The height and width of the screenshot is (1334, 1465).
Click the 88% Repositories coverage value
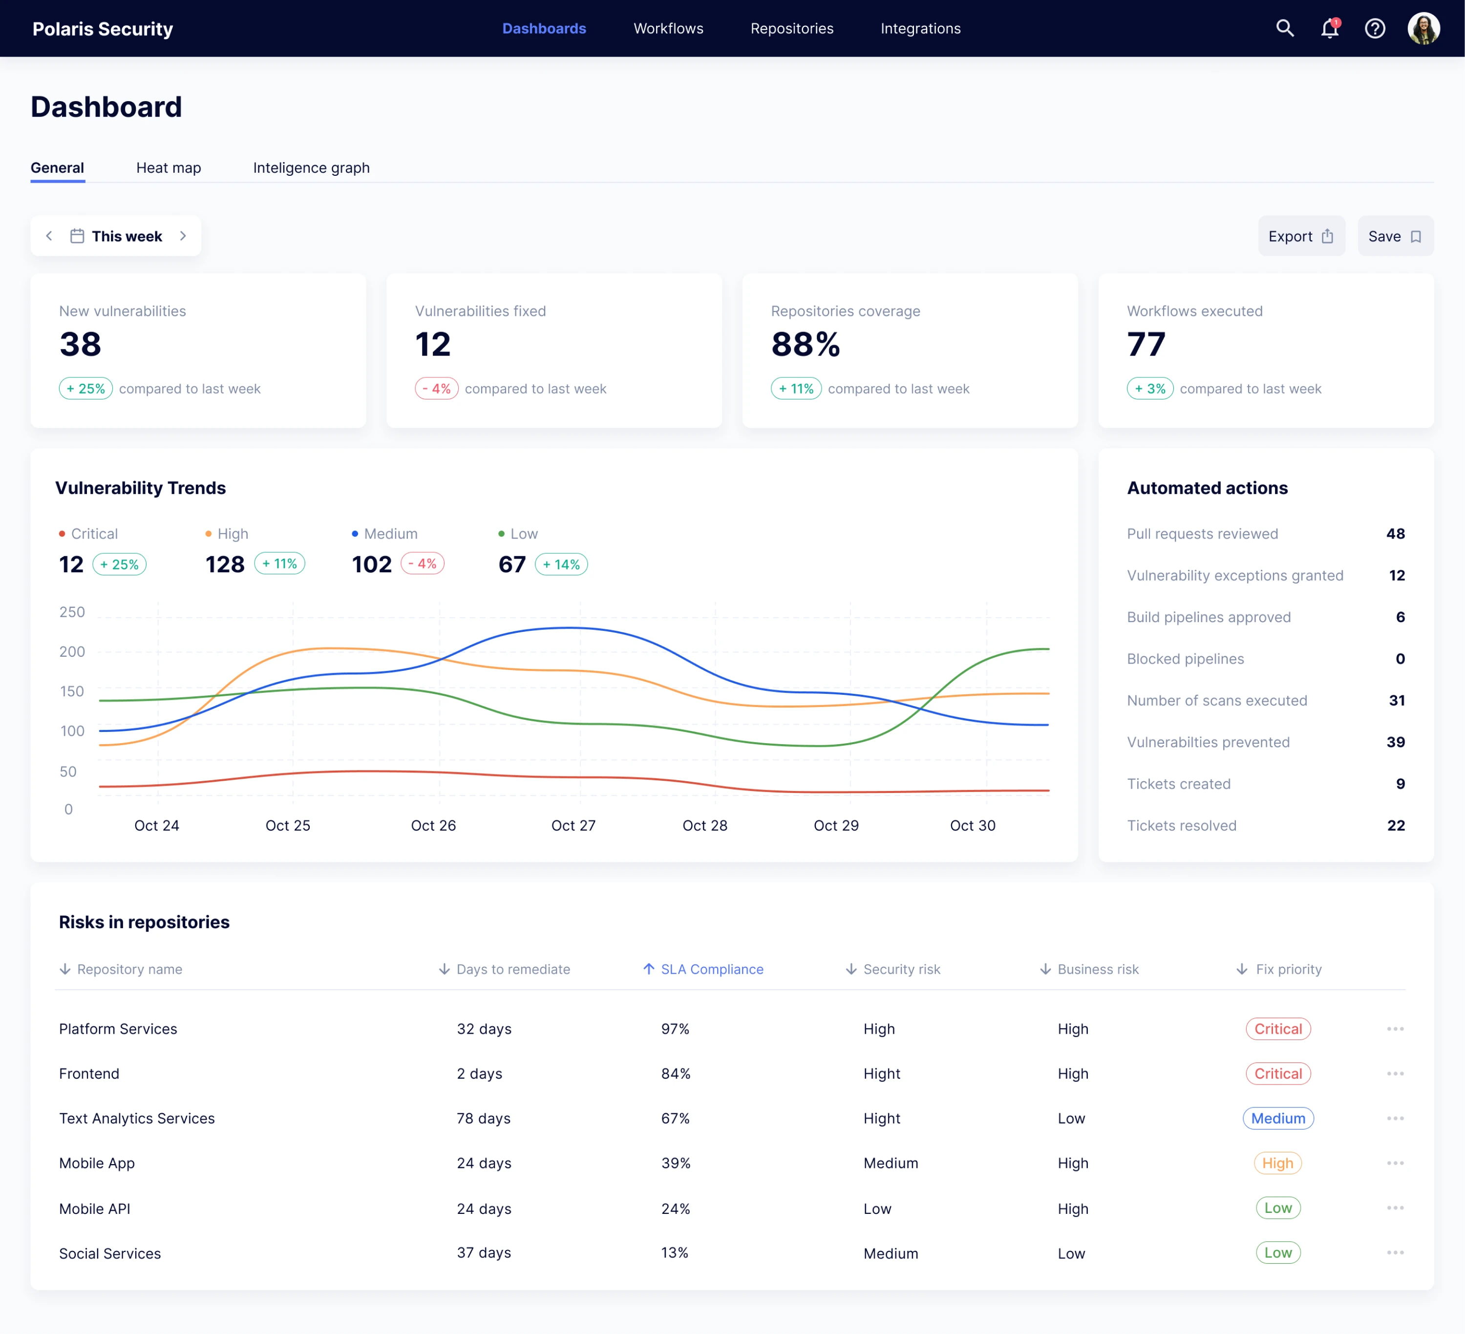(805, 344)
